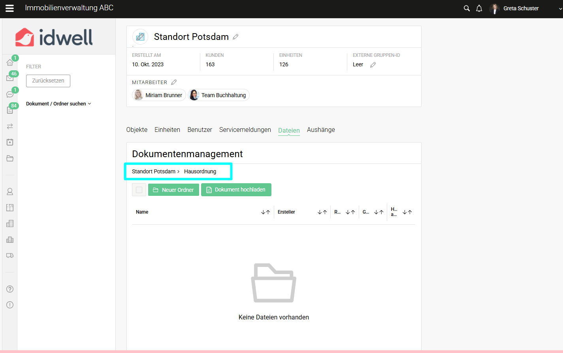Click the transfer arrows sidebar icon
Image resolution: width=563 pixels, height=353 pixels.
click(x=10, y=126)
